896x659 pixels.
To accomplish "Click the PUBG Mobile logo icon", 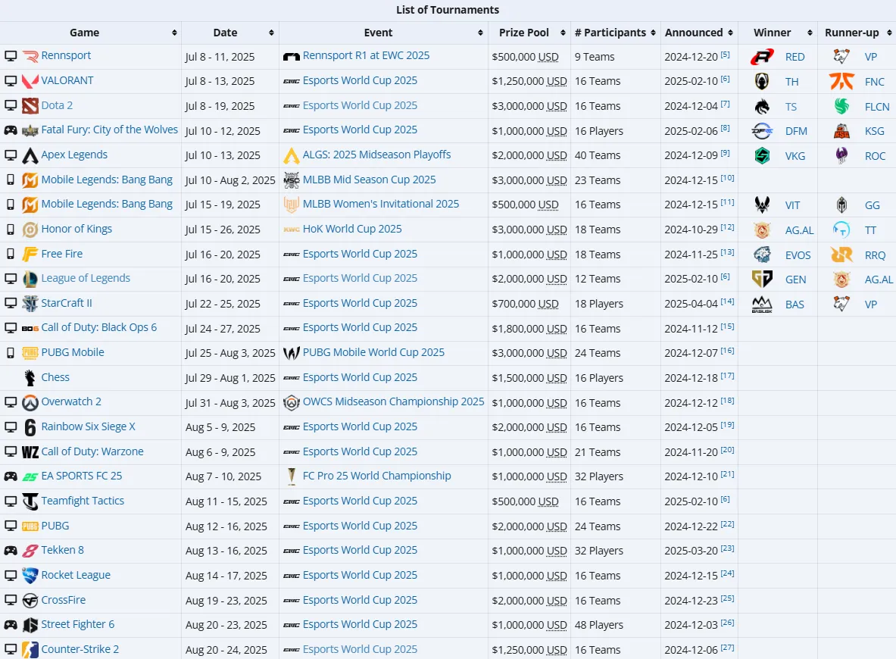I will (x=30, y=353).
